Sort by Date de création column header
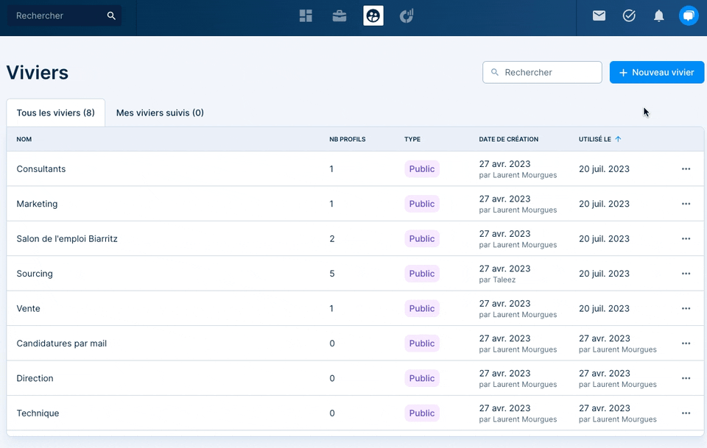 pos(509,139)
